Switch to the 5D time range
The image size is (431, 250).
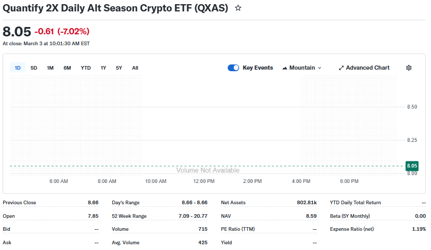[34, 68]
